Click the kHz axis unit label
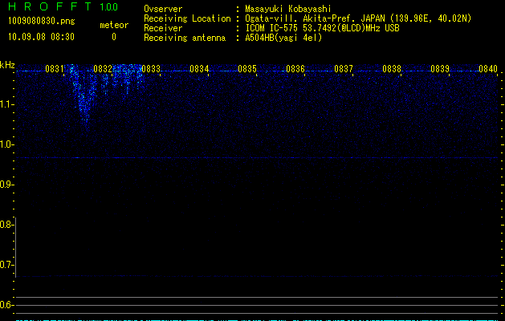This screenshot has width=505, height=321. 7,65
